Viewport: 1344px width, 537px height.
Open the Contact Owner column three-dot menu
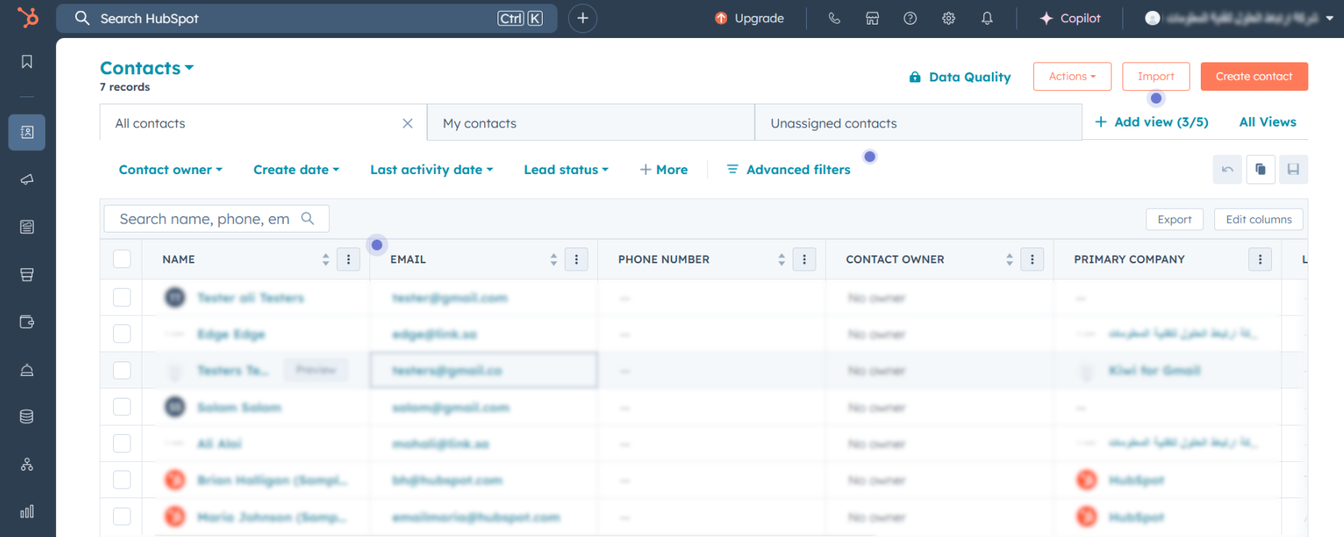(1032, 259)
